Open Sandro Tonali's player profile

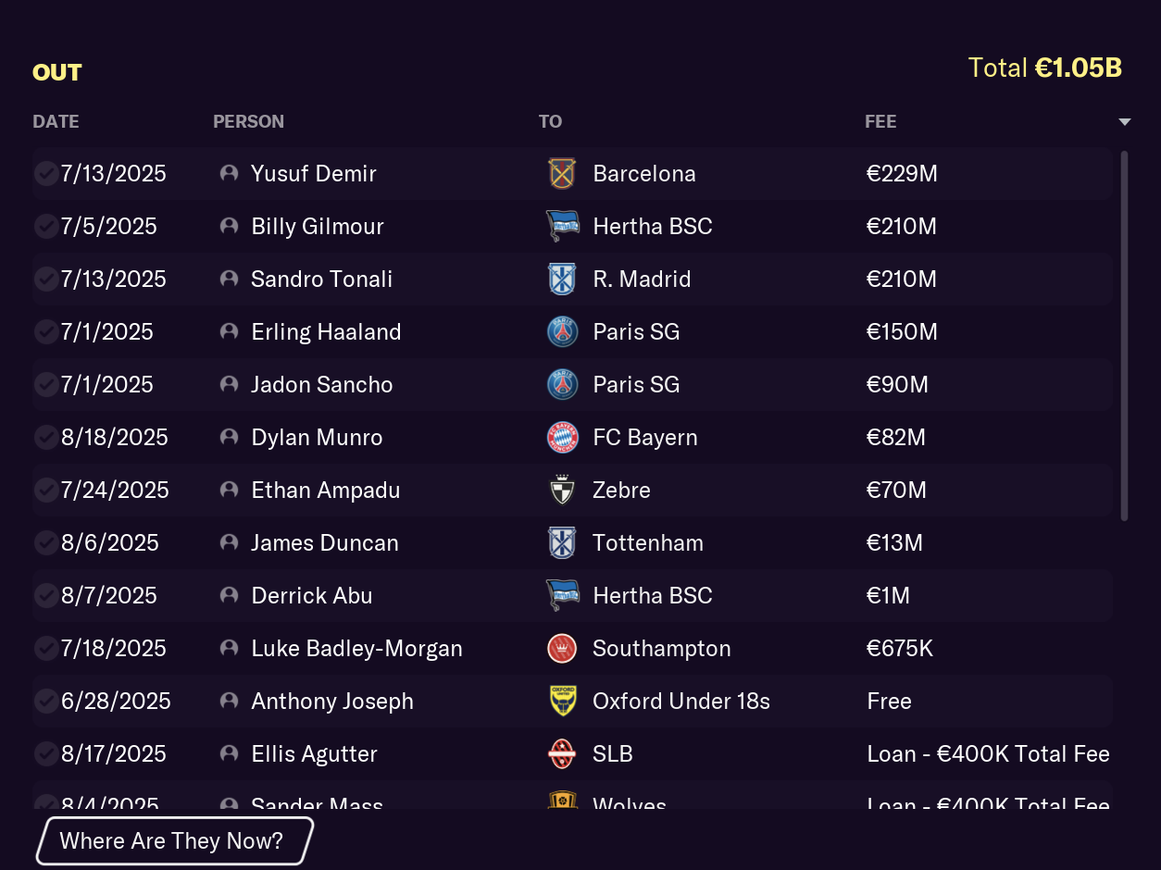point(321,280)
